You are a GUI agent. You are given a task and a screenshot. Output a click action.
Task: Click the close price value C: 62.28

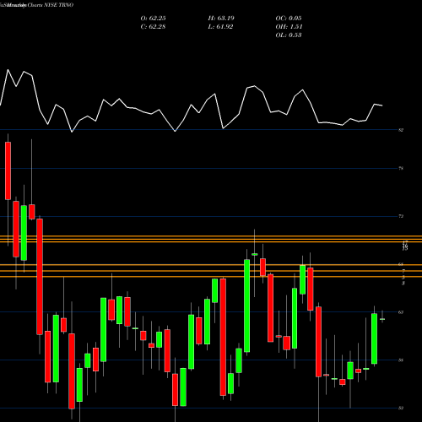[153, 27]
